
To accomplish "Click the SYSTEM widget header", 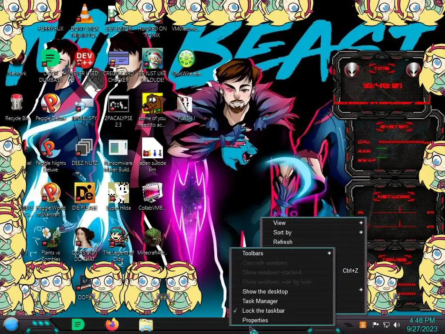I will pyautogui.click(x=395, y=127).
